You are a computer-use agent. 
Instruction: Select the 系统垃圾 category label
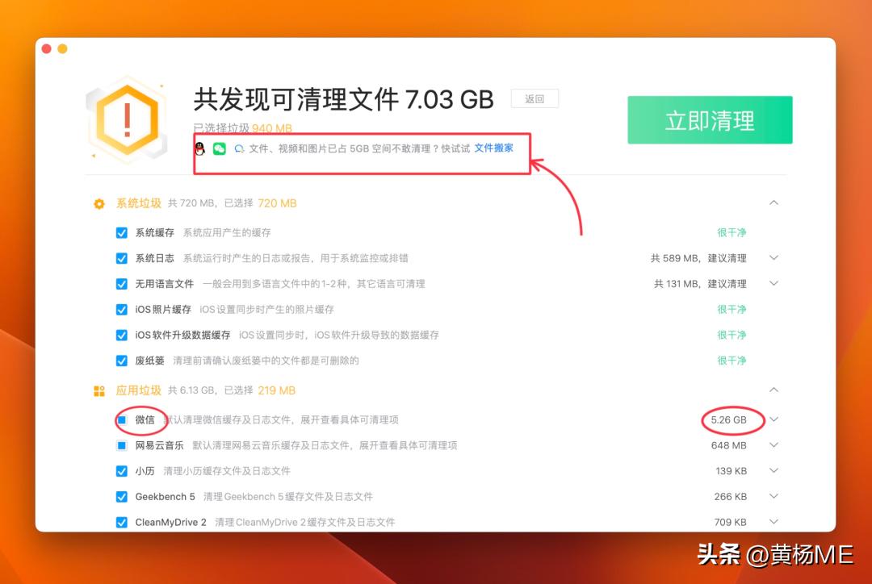pyautogui.click(x=139, y=203)
